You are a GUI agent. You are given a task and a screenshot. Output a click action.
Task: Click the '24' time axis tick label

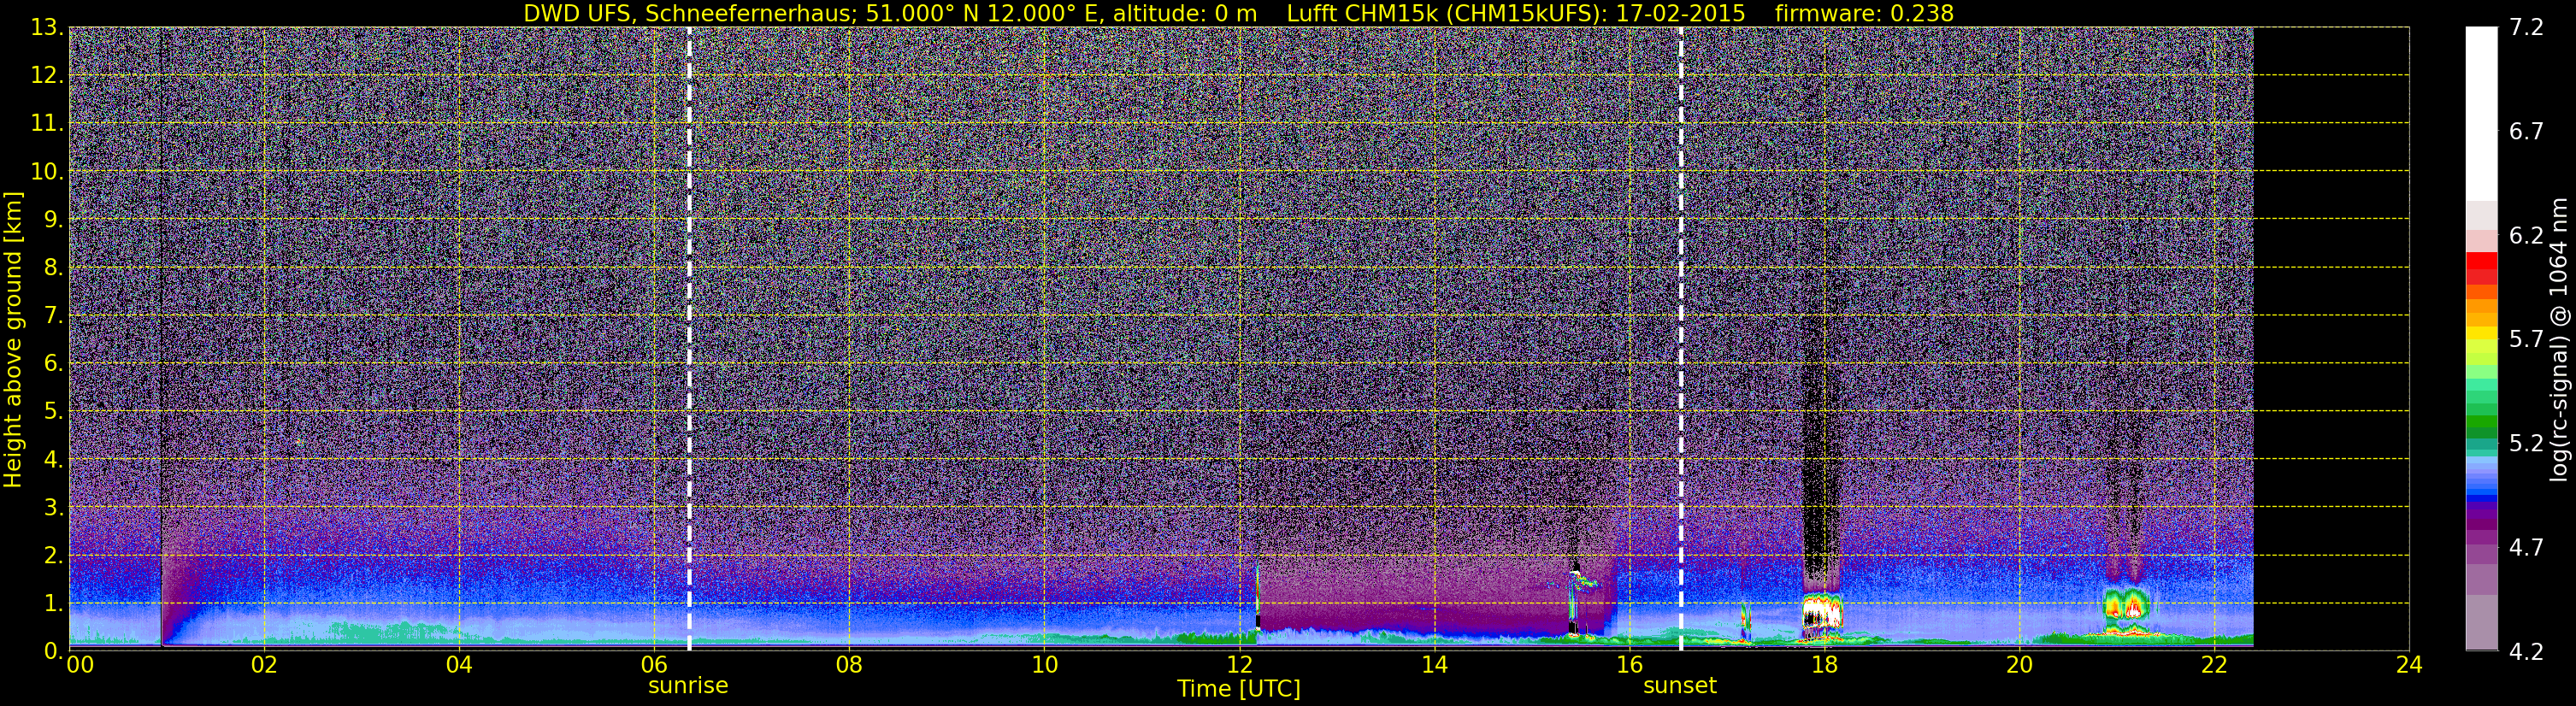[x=2409, y=665]
